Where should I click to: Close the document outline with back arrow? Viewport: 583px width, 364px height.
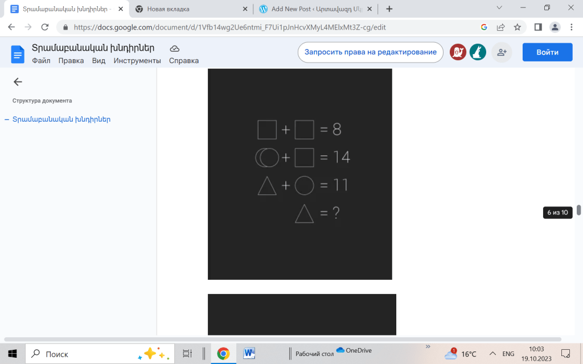tap(18, 82)
